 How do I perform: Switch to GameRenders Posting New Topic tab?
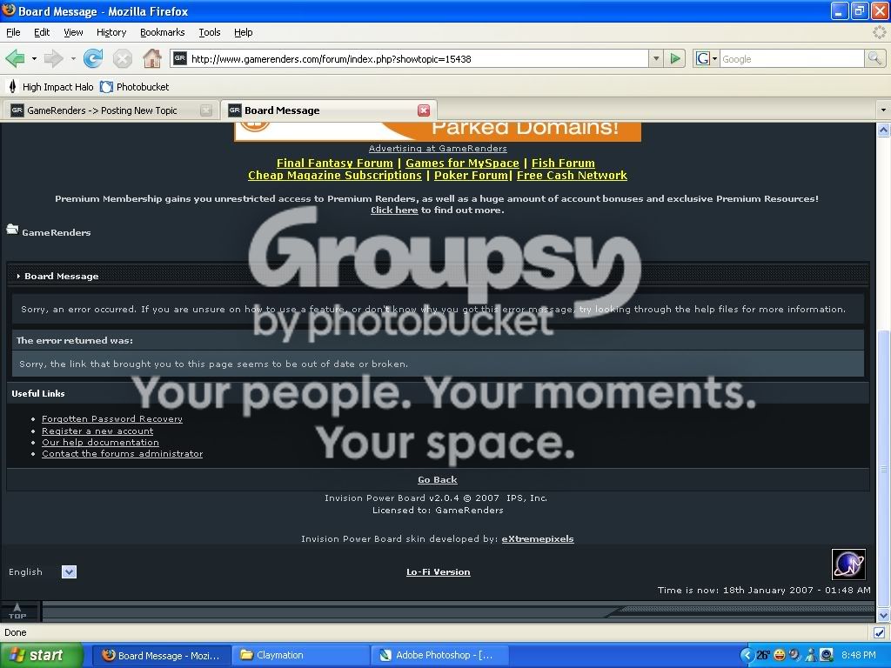(110, 110)
